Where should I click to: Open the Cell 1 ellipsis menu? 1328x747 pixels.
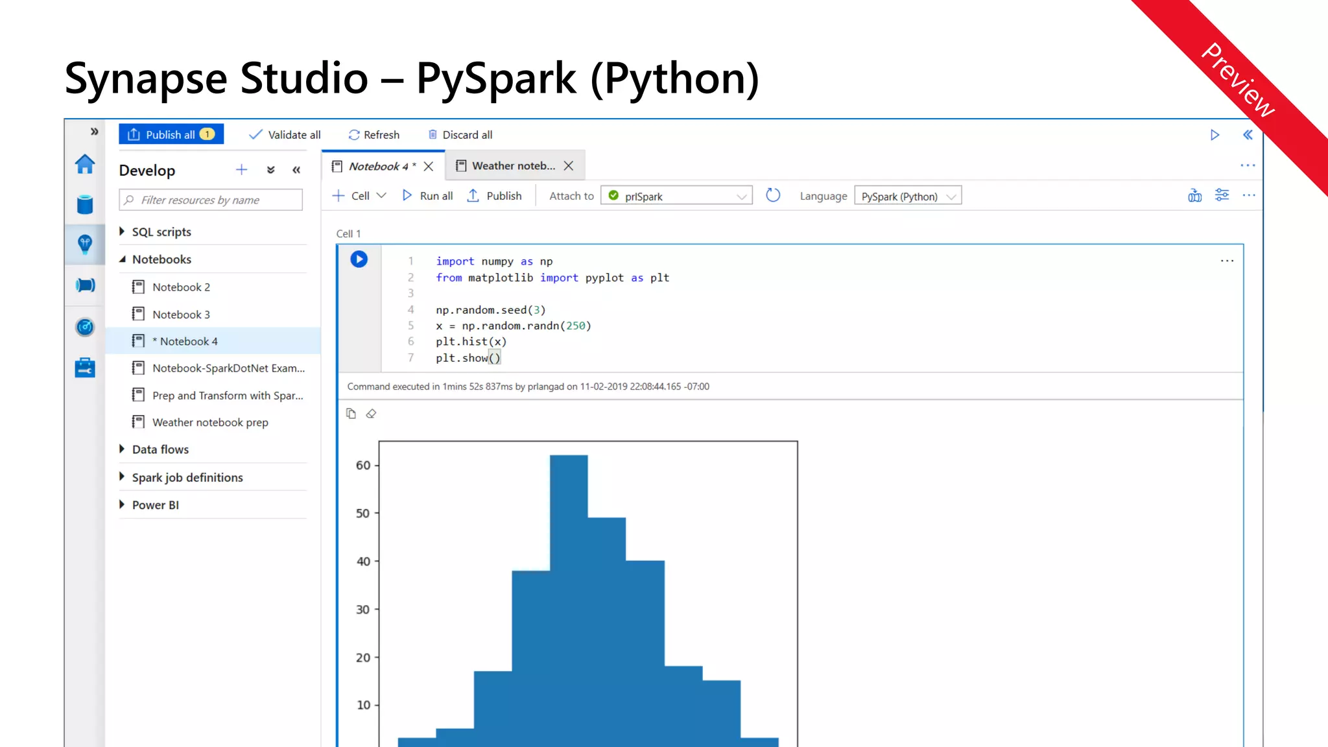tap(1227, 261)
